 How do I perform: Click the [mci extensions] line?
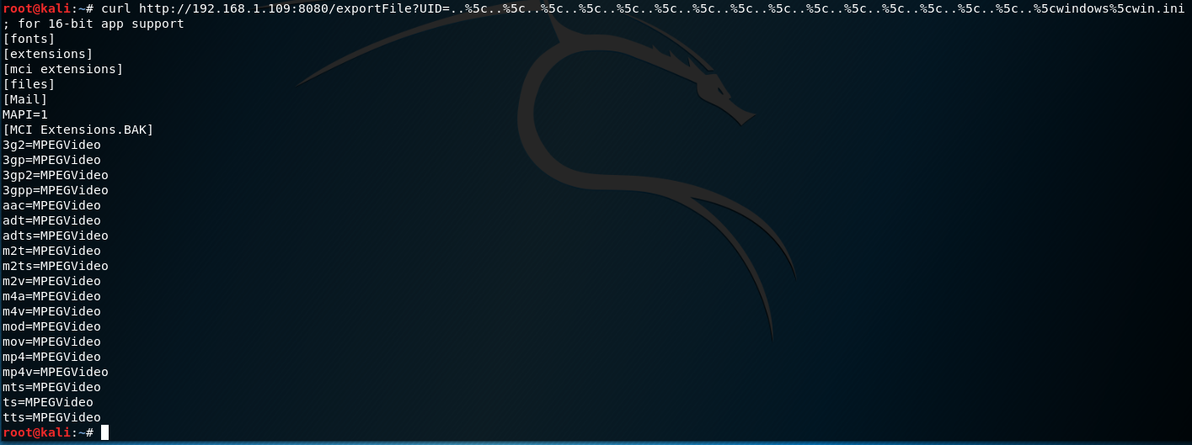[x=63, y=69]
